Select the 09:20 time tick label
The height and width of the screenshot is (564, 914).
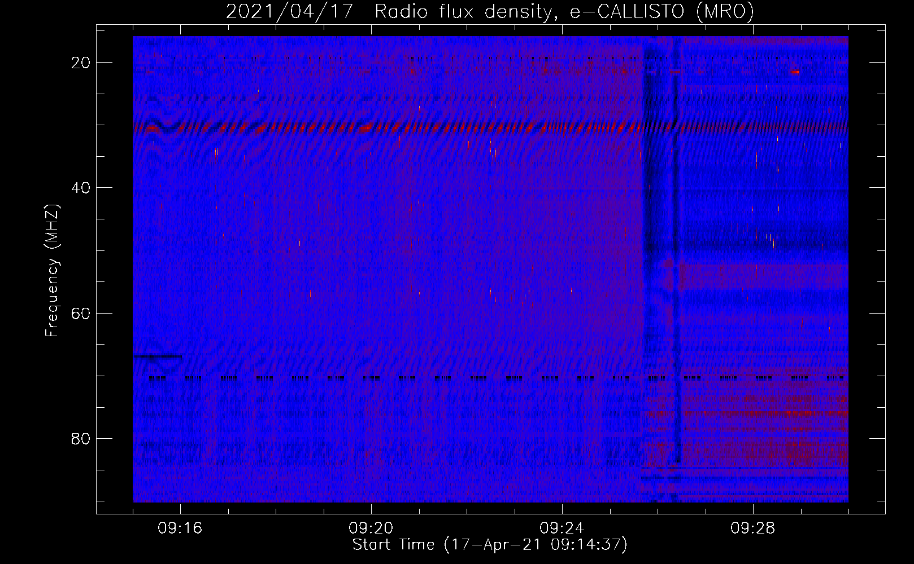[371, 528]
